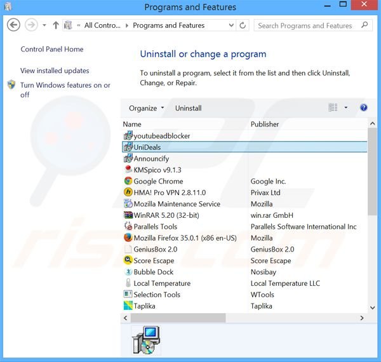The width and height of the screenshot is (381, 362).
Task: Select the Announcify entry name
Action: click(x=151, y=159)
